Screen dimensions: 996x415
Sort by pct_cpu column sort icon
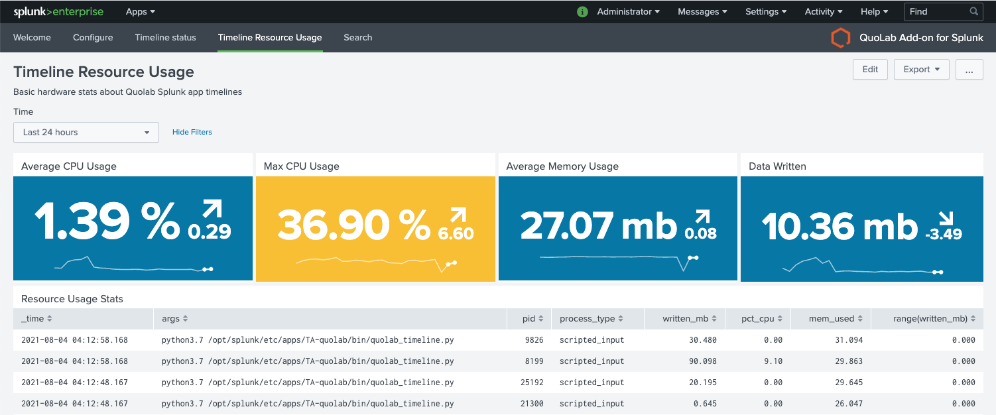click(x=780, y=319)
